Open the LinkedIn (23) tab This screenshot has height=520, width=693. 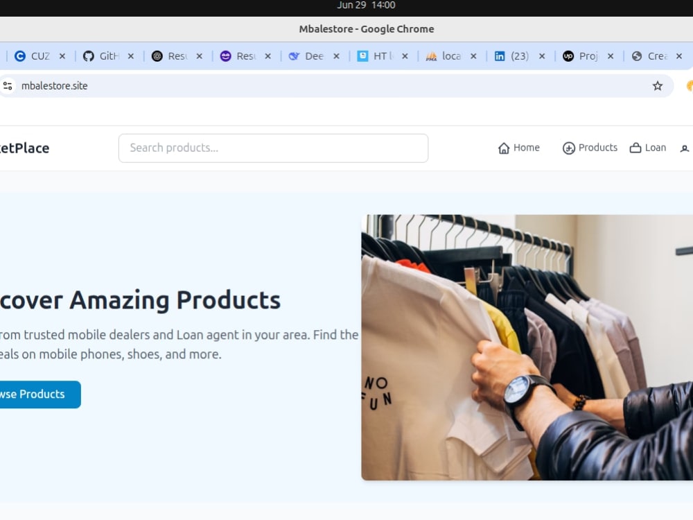click(519, 56)
